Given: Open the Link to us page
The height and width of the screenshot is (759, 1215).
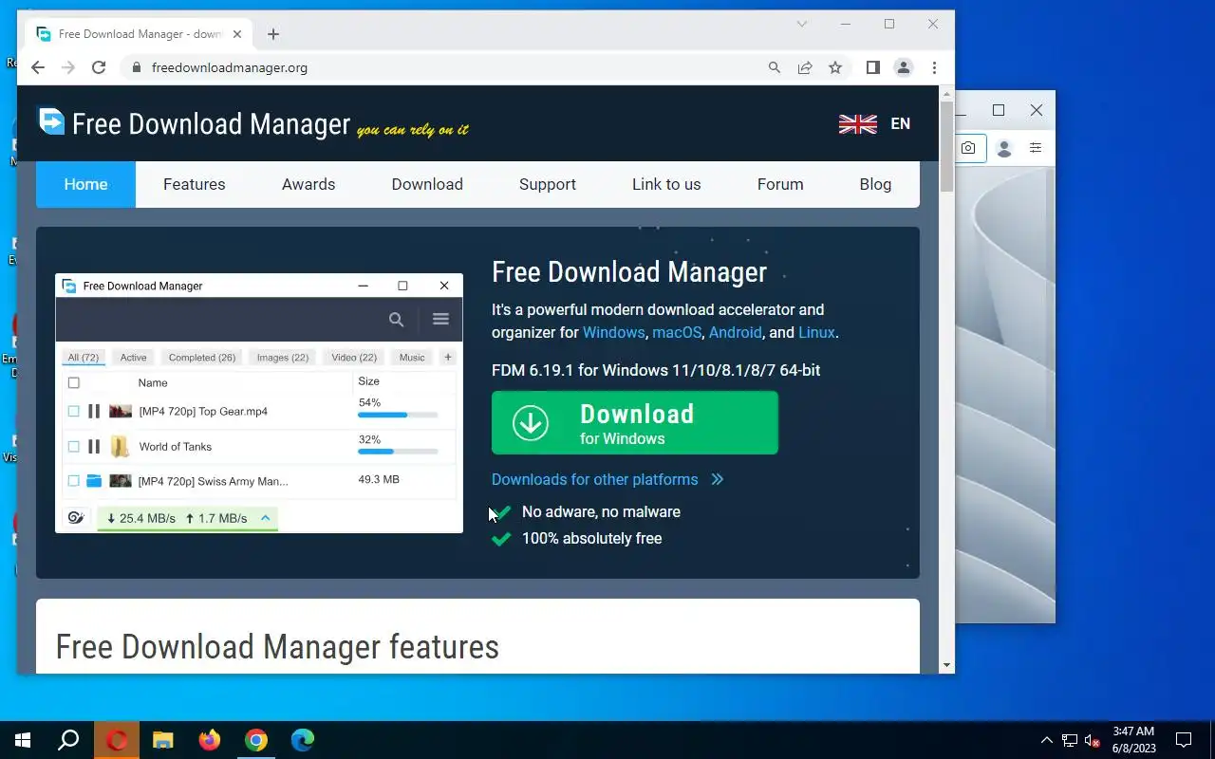Looking at the screenshot, I should 666,184.
